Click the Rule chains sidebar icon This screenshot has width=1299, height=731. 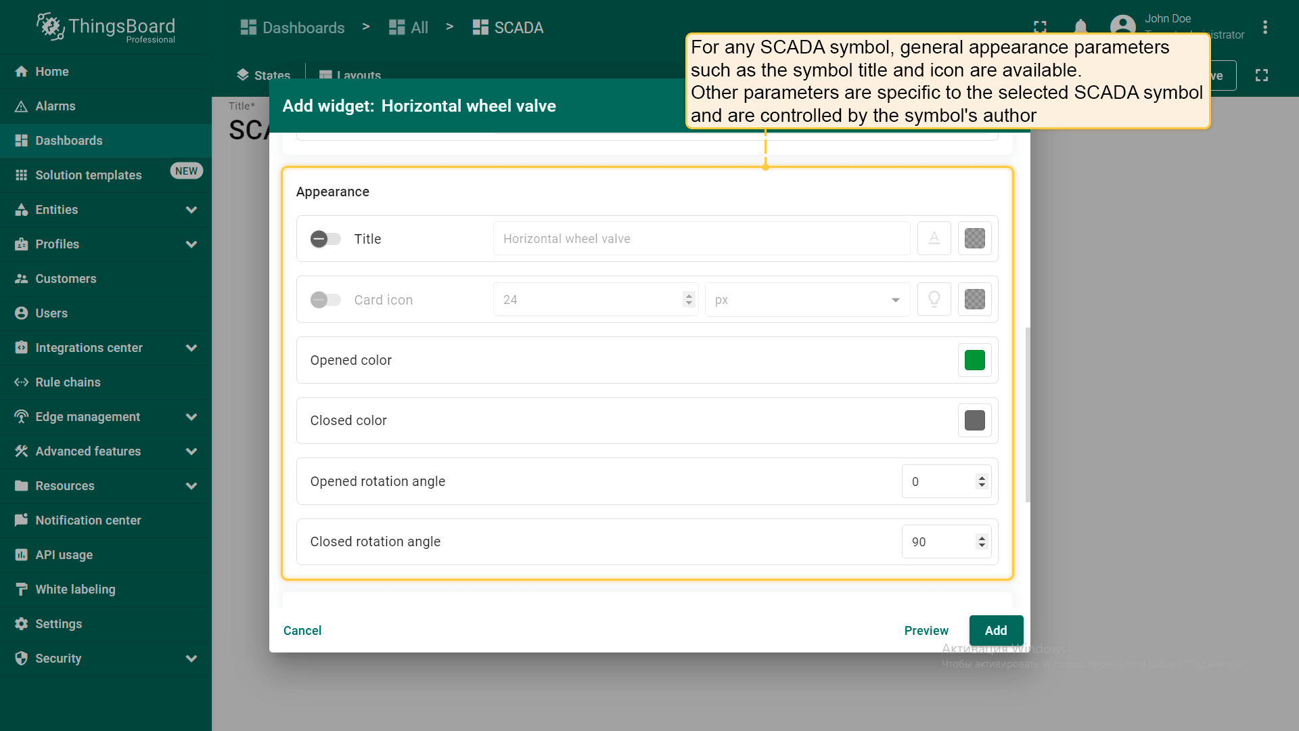point(21,382)
